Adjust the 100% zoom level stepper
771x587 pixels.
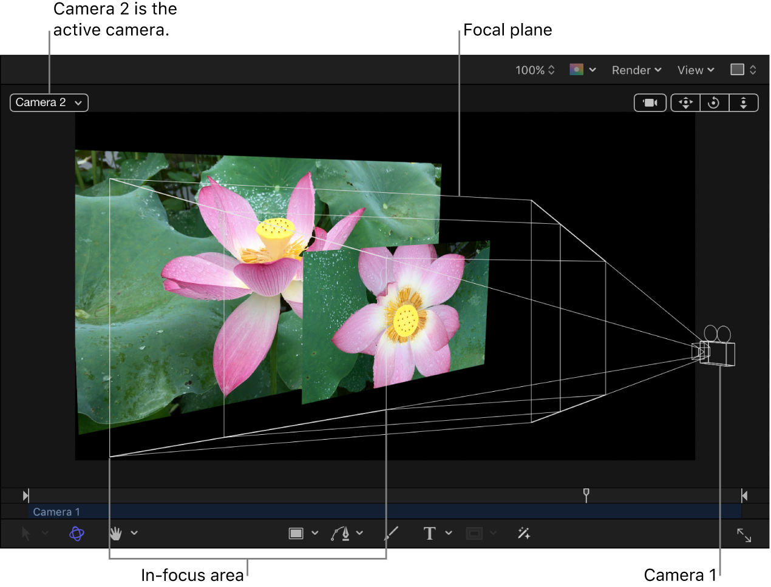pyautogui.click(x=552, y=70)
